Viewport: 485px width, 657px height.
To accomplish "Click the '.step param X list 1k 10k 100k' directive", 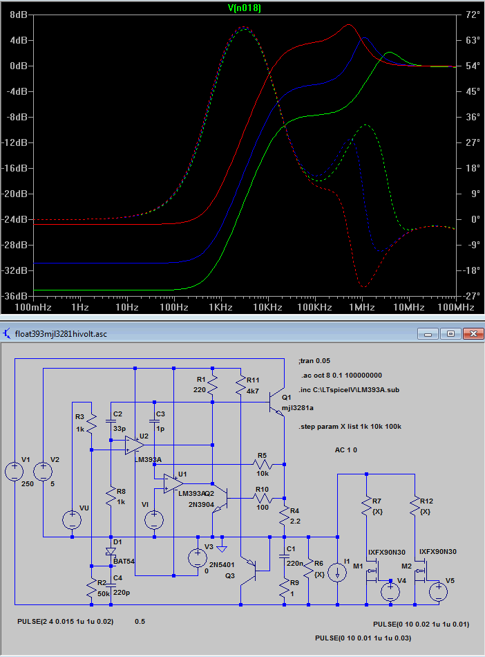I will [350, 427].
